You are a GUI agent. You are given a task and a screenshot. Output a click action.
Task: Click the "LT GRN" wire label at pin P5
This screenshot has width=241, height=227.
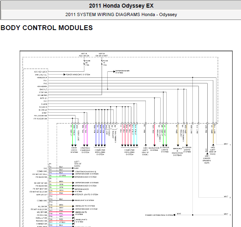pos(62,176)
